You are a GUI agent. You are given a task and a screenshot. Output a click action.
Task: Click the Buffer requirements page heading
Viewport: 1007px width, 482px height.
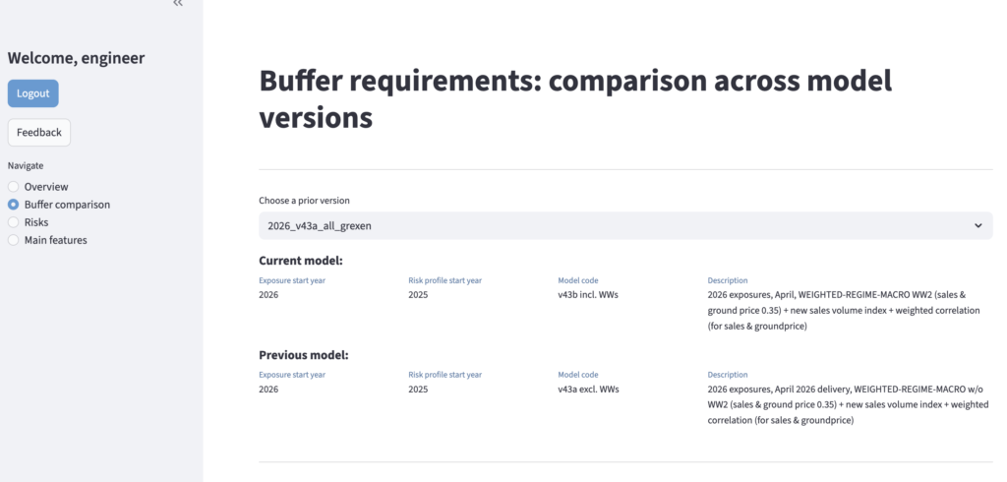coord(575,99)
